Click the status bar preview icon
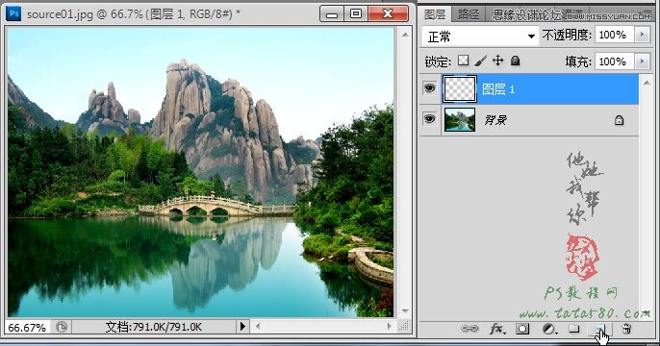 [x=62, y=327]
